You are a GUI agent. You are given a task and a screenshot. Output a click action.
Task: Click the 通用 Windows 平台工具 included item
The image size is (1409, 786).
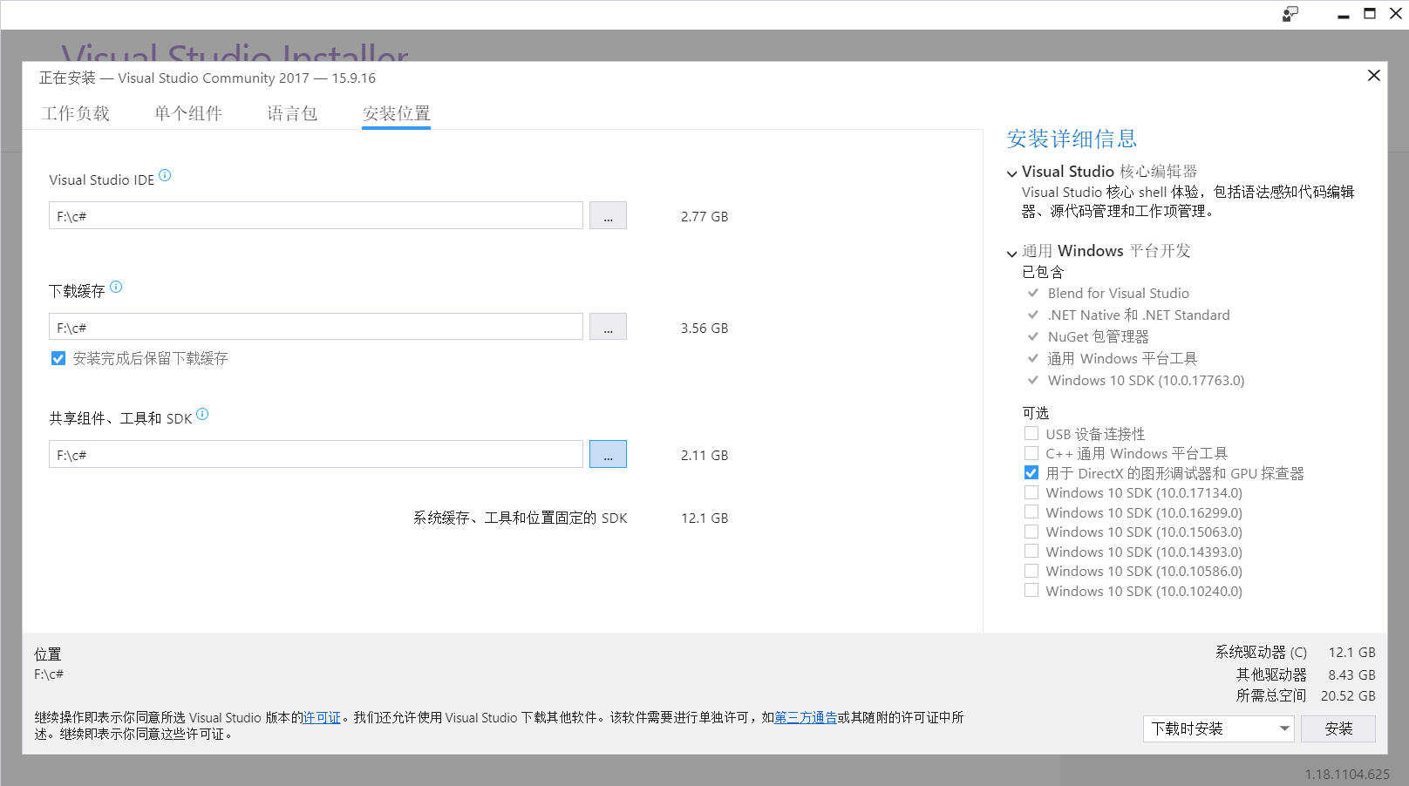(1122, 358)
